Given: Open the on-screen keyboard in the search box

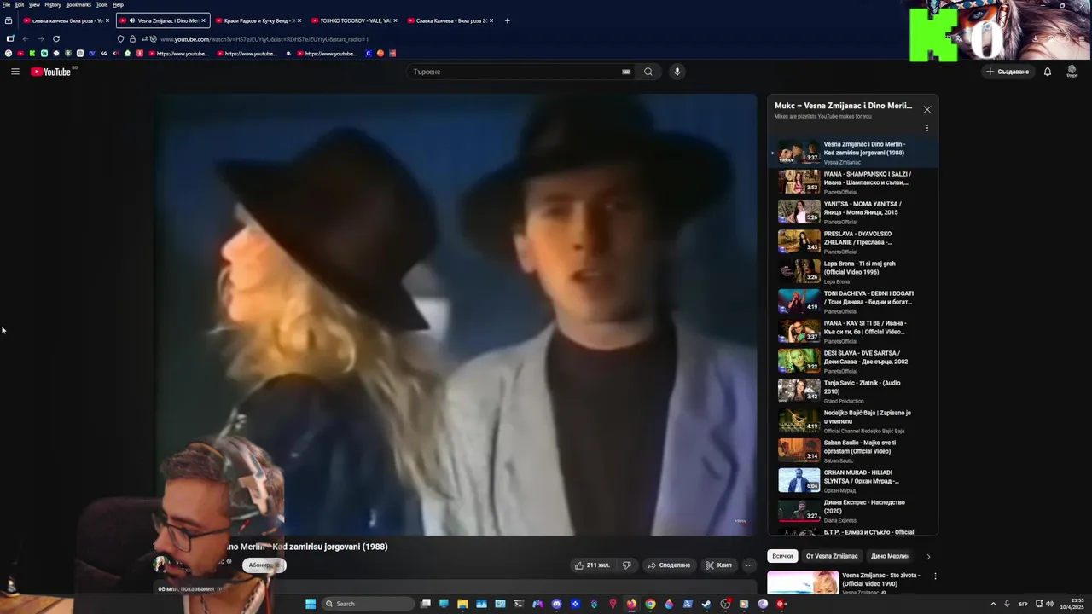Looking at the screenshot, I should coord(626,72).
